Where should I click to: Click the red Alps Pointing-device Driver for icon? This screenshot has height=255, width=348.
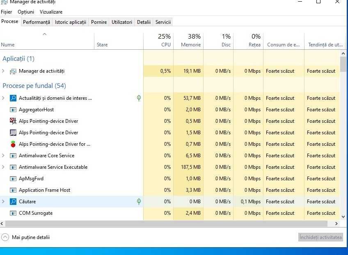tap(13, 144)
